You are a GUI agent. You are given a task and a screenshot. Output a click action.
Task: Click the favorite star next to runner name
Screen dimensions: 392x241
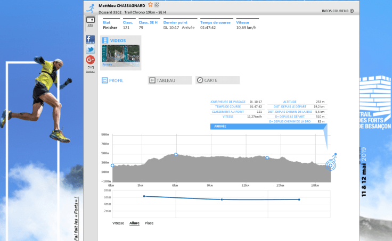[x=150, y=5]
